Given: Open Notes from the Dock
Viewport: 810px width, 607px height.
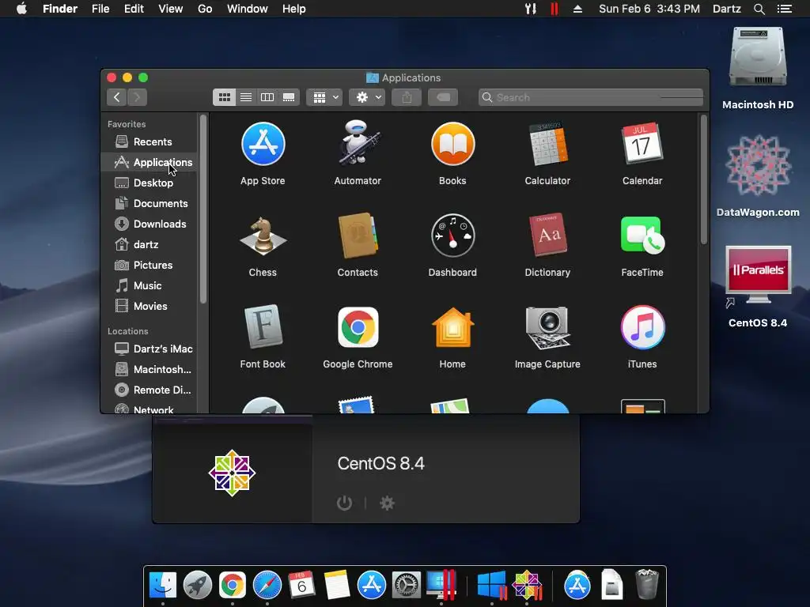Looking at the screenshot, I should coord(337,586).
